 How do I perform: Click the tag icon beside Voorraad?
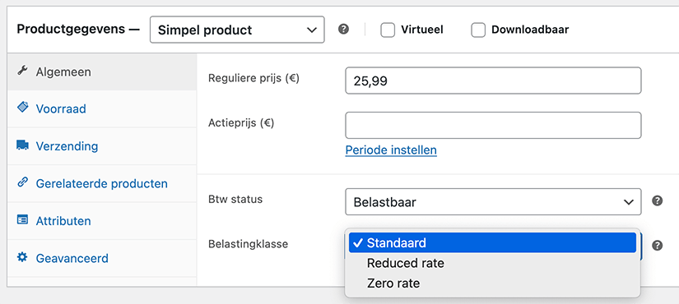tap(22, 108)
